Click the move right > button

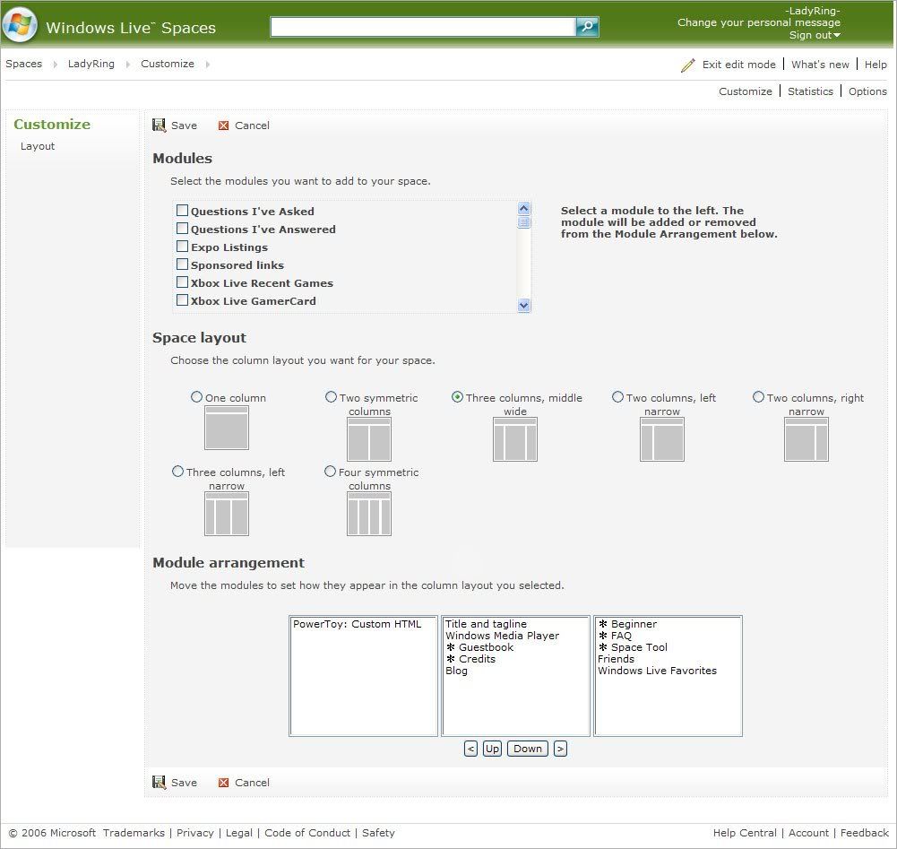coord(560,749)
